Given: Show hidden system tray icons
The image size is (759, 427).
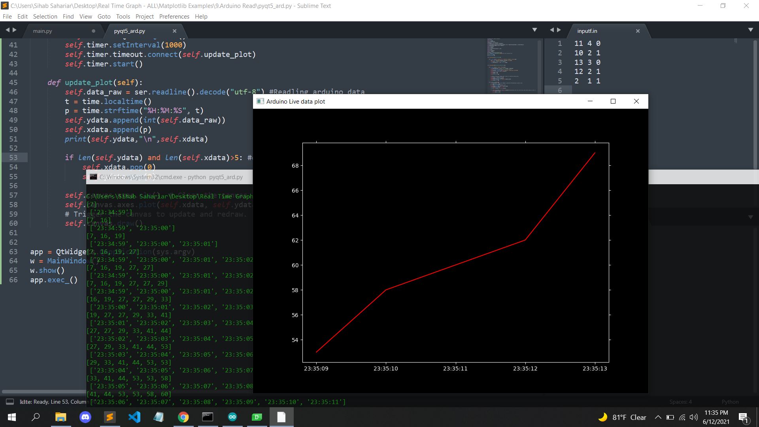Looking at the screenshot, I should [658, 417].
